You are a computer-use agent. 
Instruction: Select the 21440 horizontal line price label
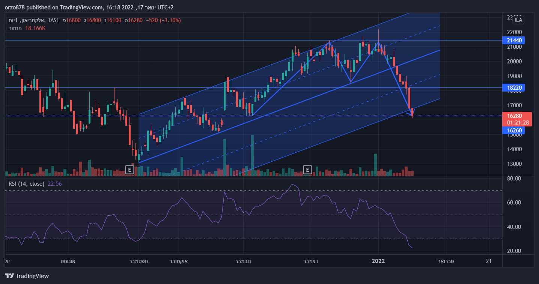513,40
